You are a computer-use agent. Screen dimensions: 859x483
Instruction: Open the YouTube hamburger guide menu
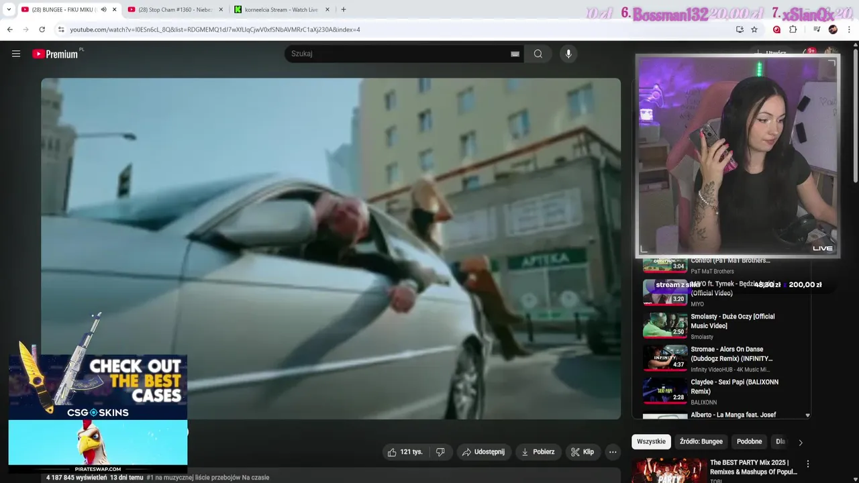(16, 54)
